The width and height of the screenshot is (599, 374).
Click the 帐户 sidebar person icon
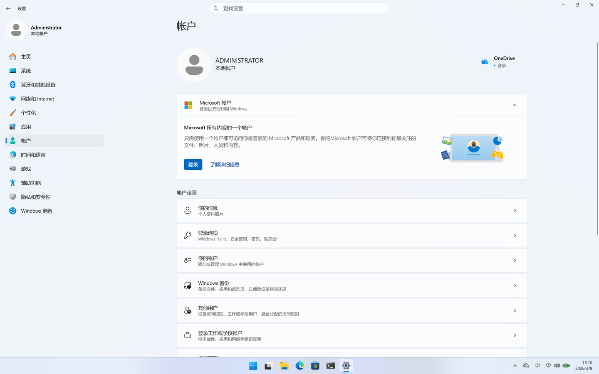pyautogui.click(x=13, y=141)
